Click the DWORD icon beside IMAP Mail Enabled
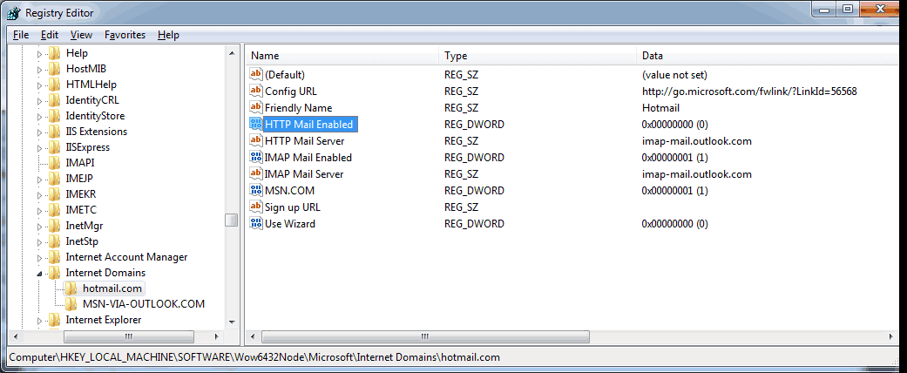Viewport: 907px width, 373px height. 255,157
